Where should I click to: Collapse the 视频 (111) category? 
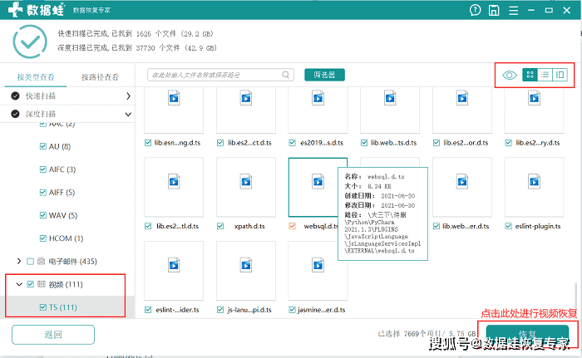click(x=19, y=285)
